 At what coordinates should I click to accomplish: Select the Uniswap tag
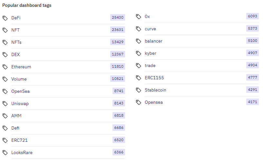(x=20, y=103)
